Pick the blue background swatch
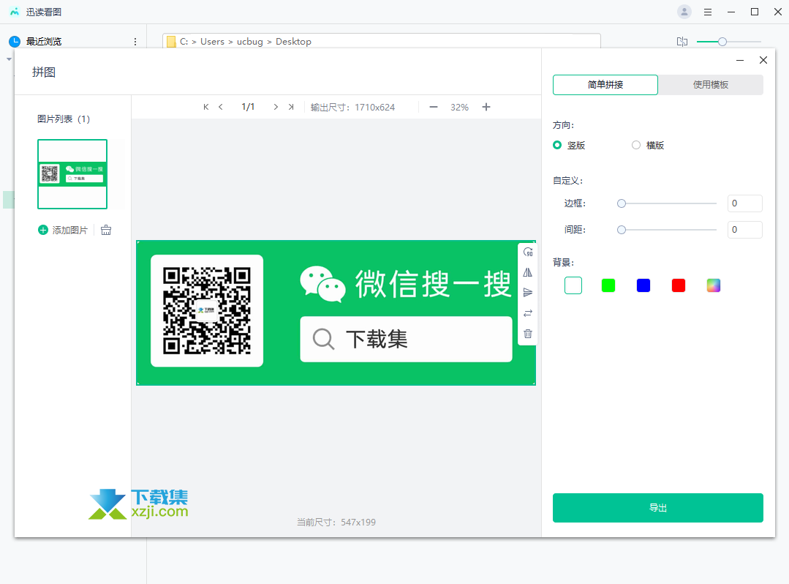 [x=643, y=285]
